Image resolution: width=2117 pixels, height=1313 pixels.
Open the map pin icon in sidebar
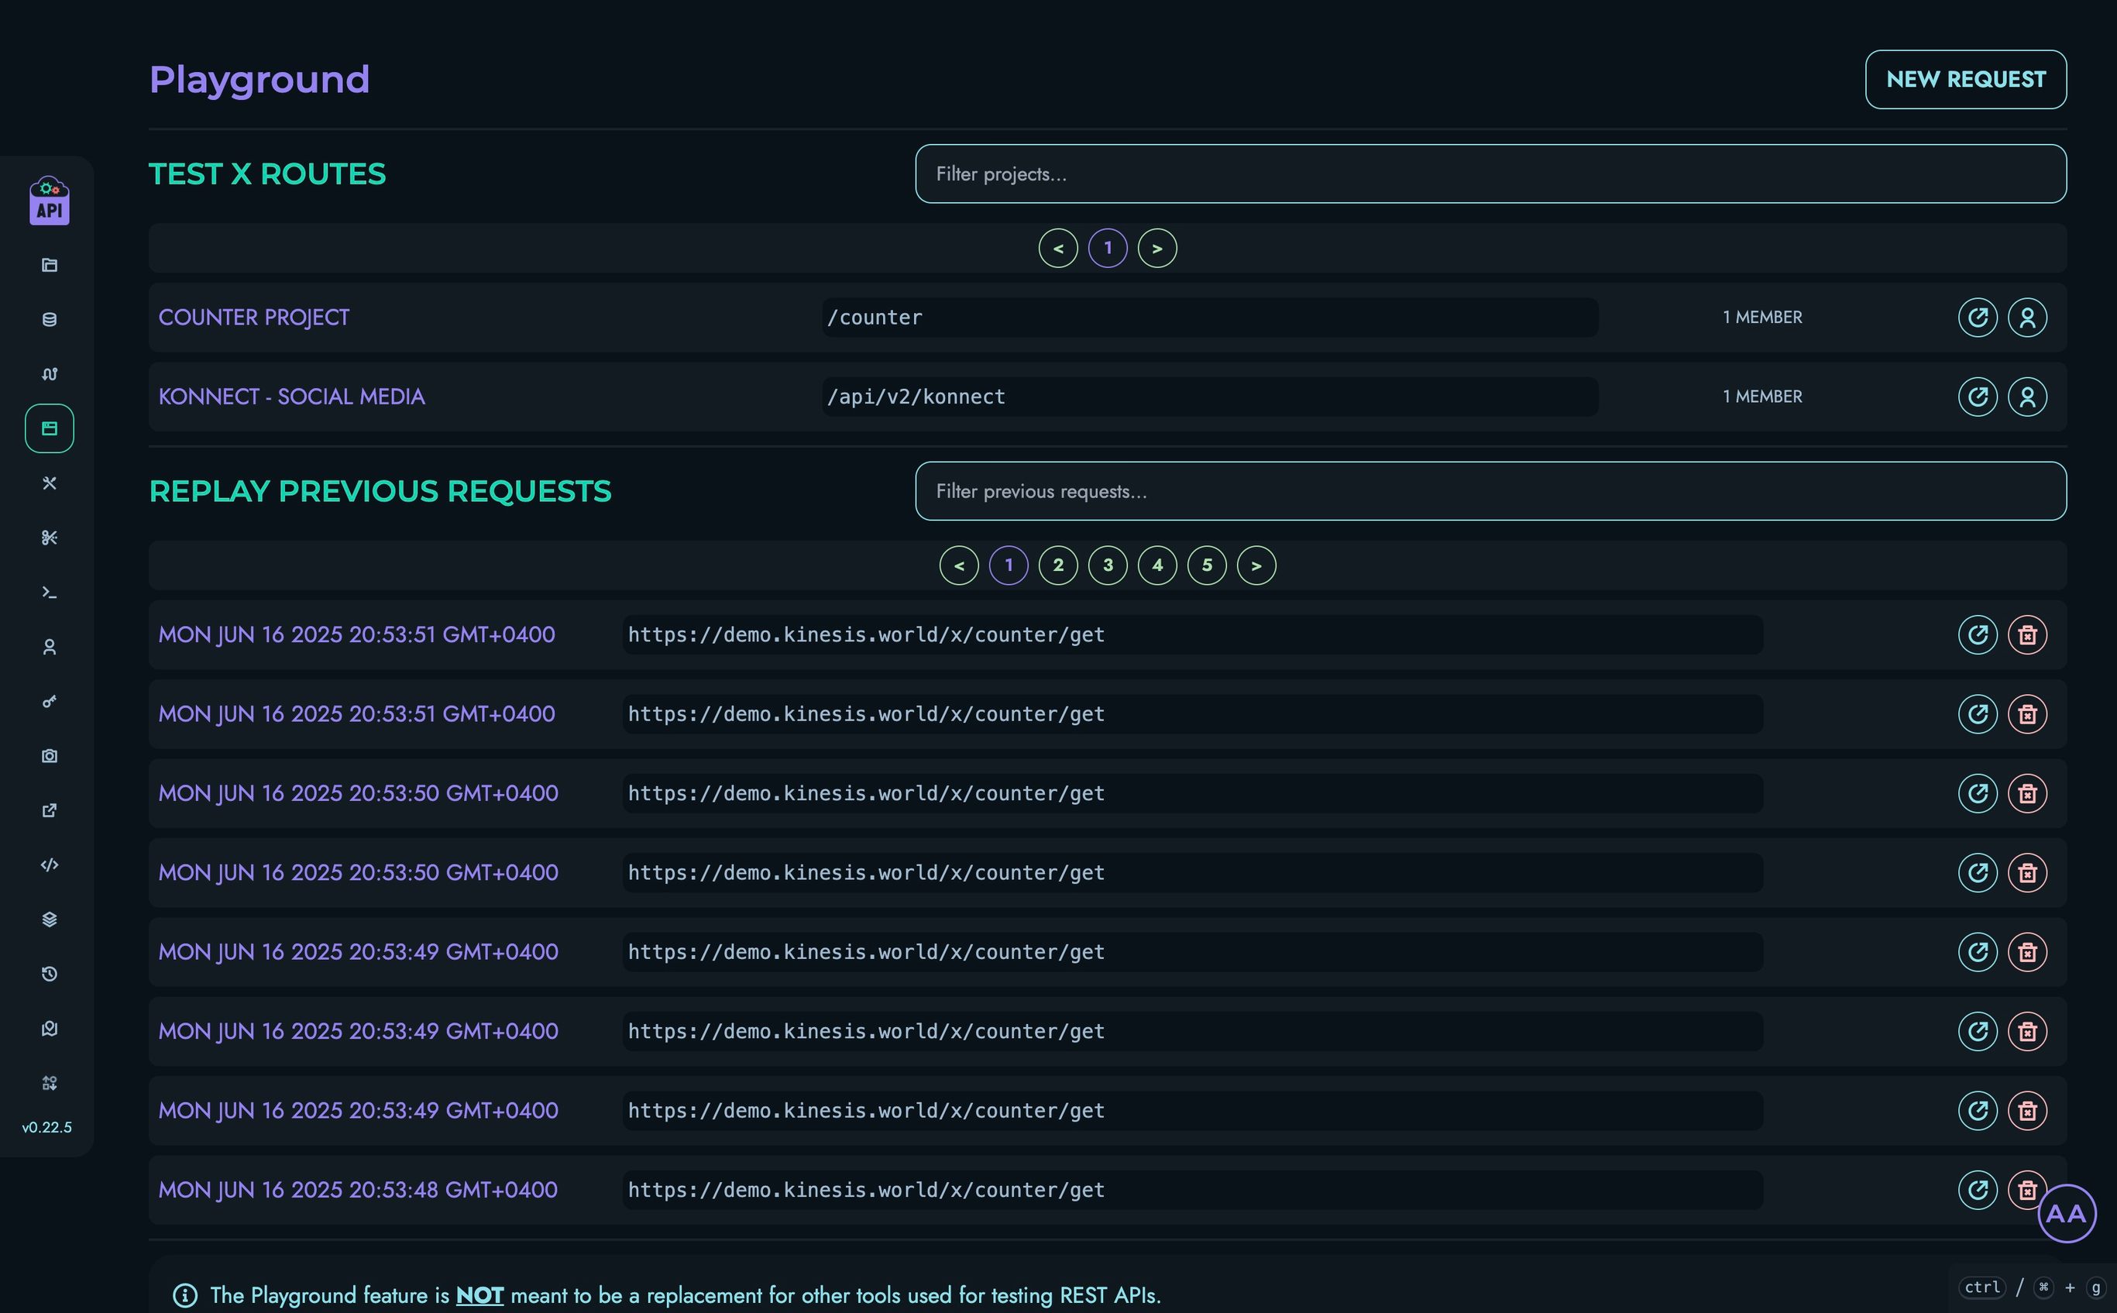coord(50,1028)
